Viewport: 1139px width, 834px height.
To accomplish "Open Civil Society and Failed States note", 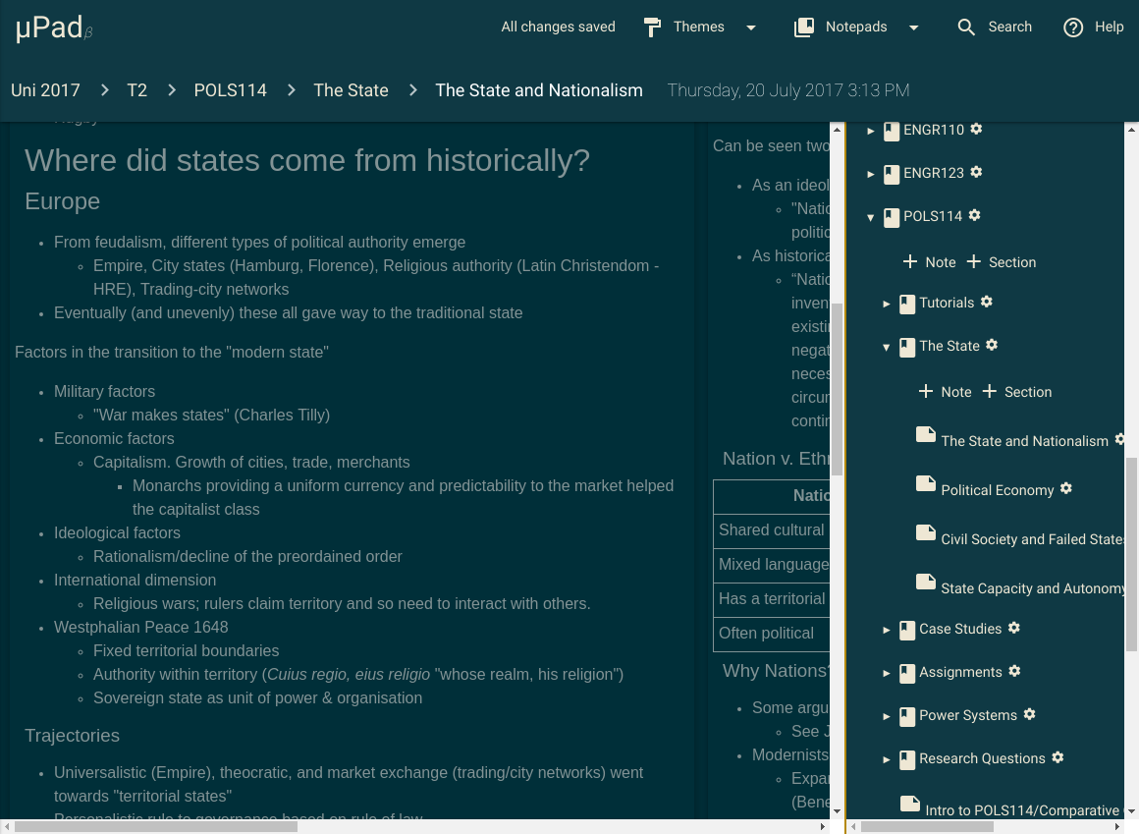I will [x=1032, y=539].
